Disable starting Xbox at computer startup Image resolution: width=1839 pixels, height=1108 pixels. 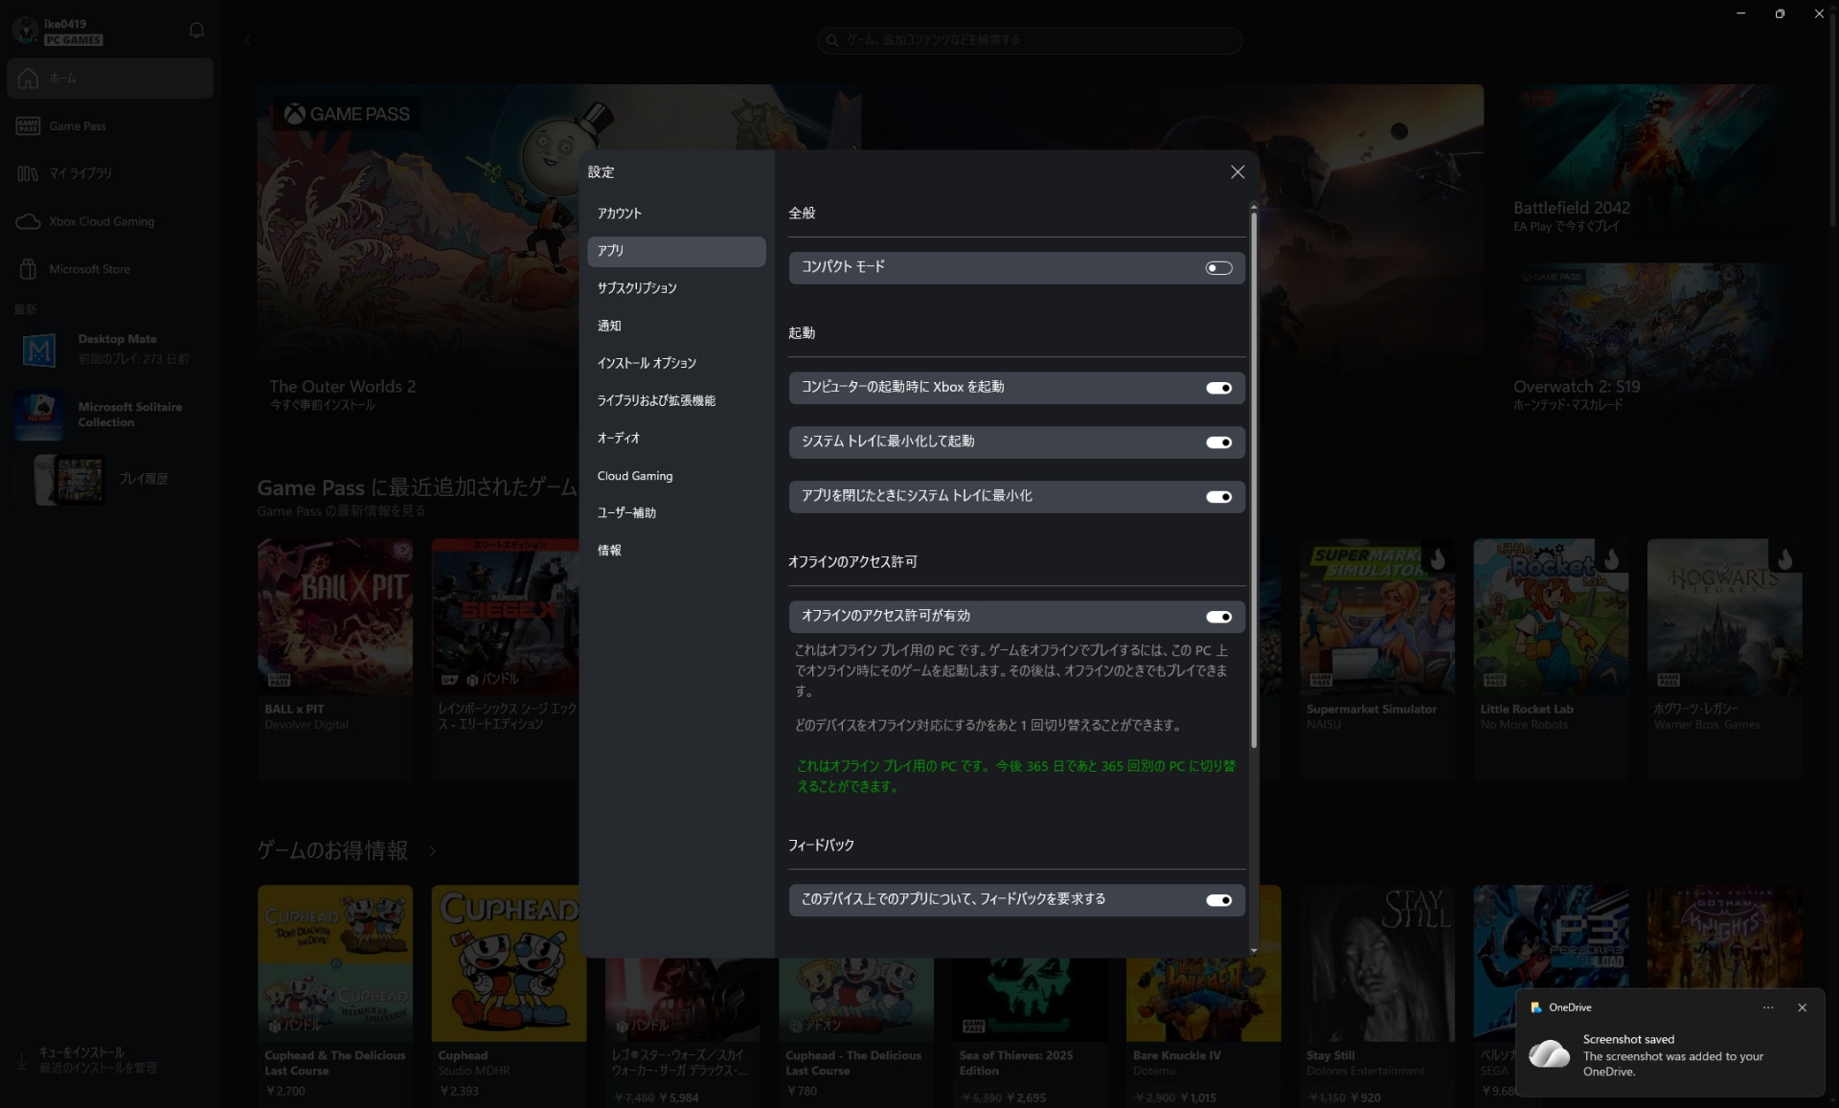point(1217,388)
